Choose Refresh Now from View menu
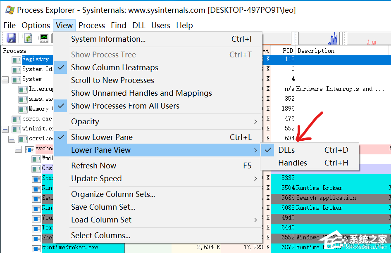 (94, 166)
